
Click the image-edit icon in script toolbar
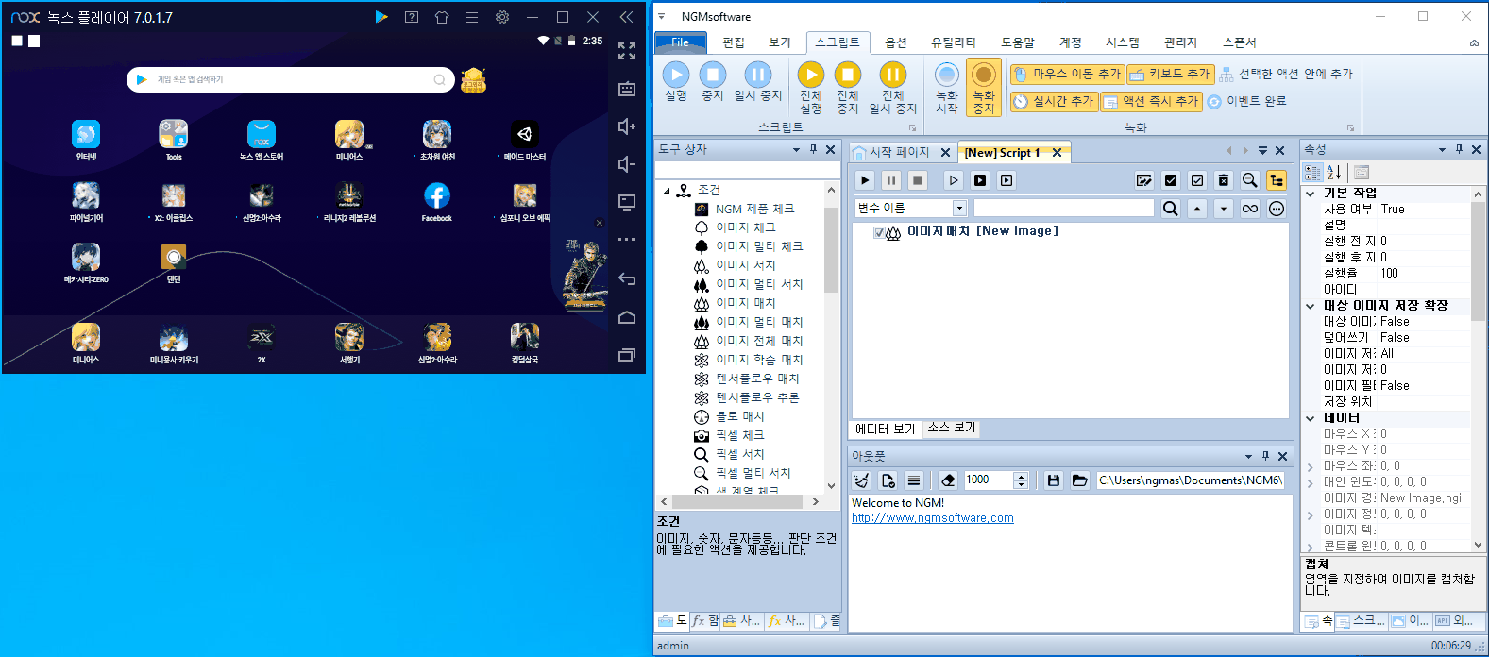1144,180
